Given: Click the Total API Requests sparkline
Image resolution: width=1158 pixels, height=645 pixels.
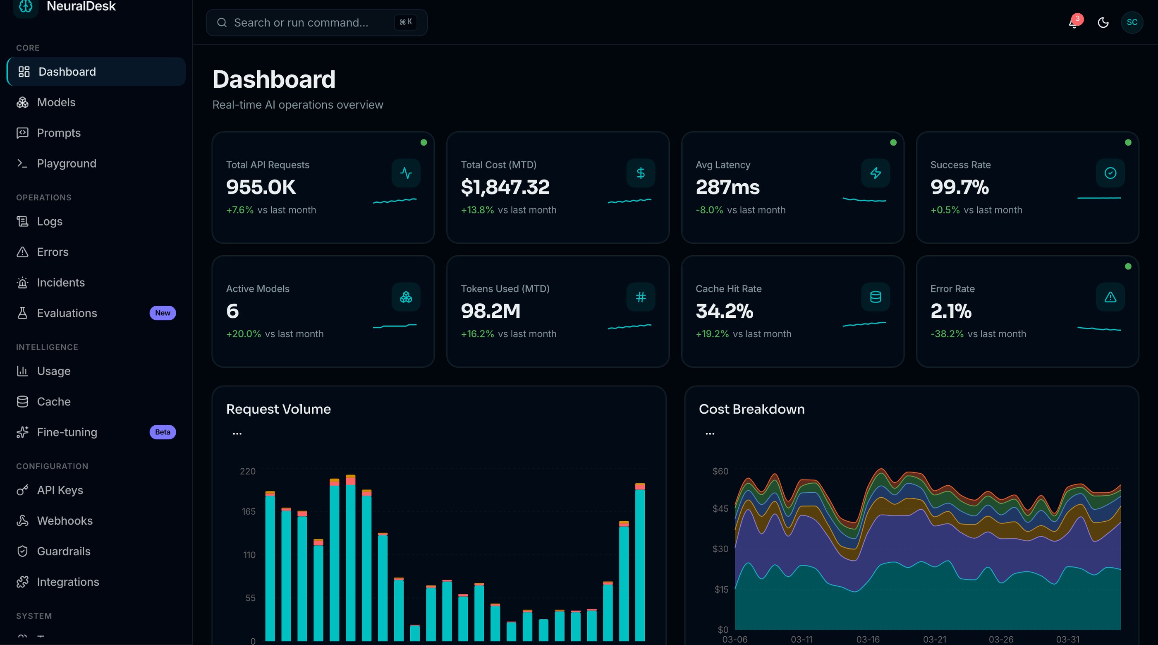Looking at the screenshot, I should [395, 201].
